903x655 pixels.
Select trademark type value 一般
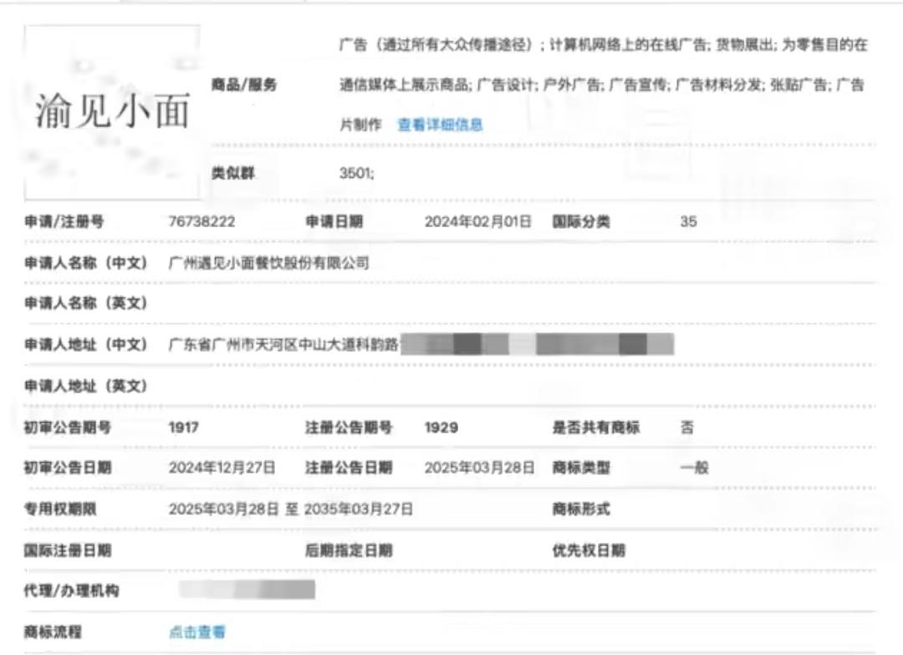(694, 467)
